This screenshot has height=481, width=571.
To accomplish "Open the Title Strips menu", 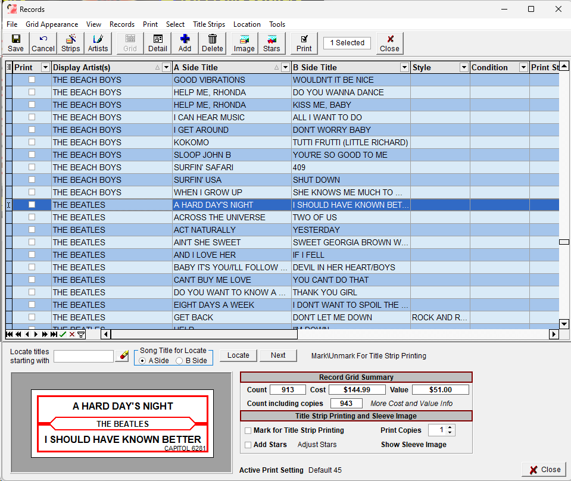I will [209, 24].
